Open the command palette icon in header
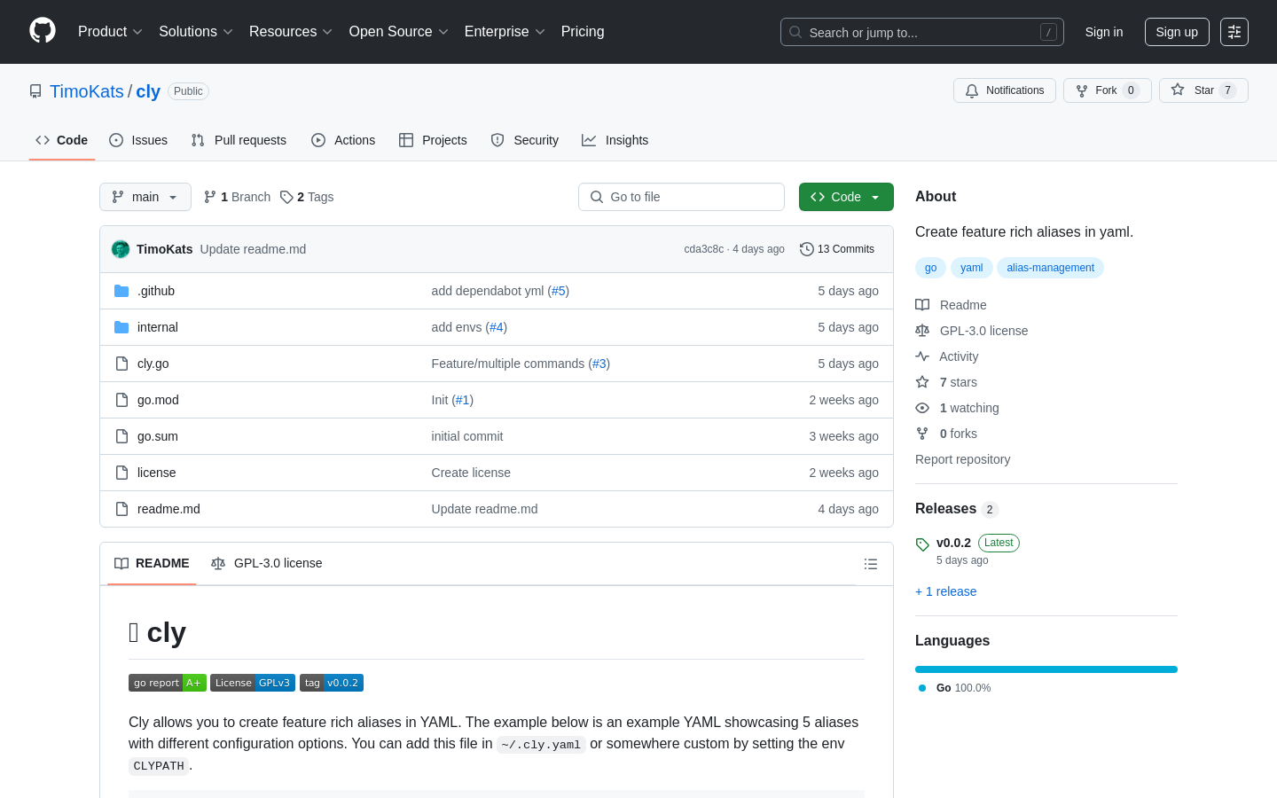The image size is (1277, 798). click(x=1234, y=32)
